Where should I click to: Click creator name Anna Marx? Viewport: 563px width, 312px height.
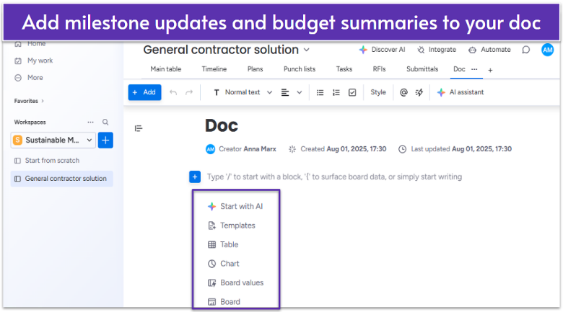coord(260,149)
